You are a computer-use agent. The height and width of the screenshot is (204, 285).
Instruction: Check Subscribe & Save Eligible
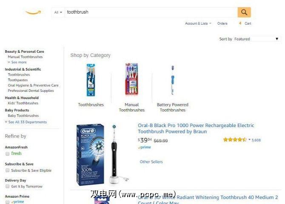coord(8,170)
